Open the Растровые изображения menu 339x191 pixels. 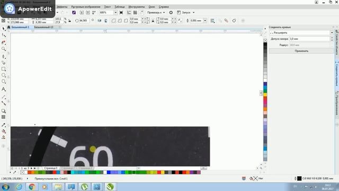tap(86, 7)
